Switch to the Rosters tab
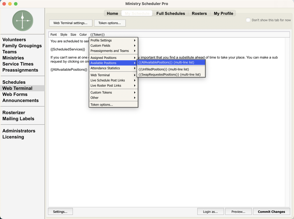This screenshot has width=294, height=219. coord(199,14)
